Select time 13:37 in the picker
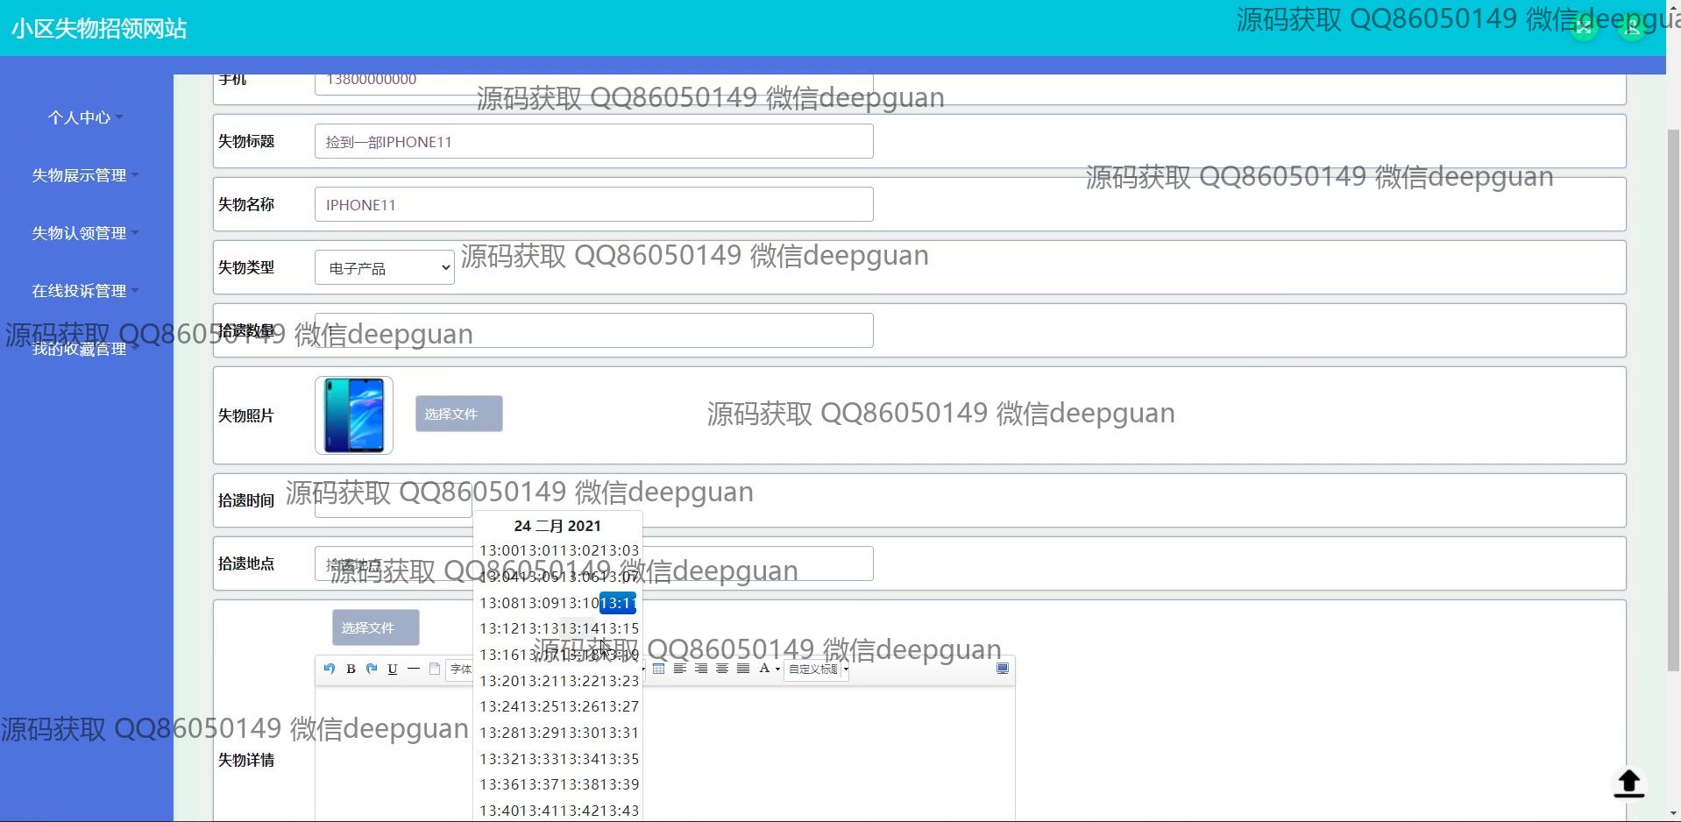The height and width of the screenshot is (822, 1681). pos(539,784)
